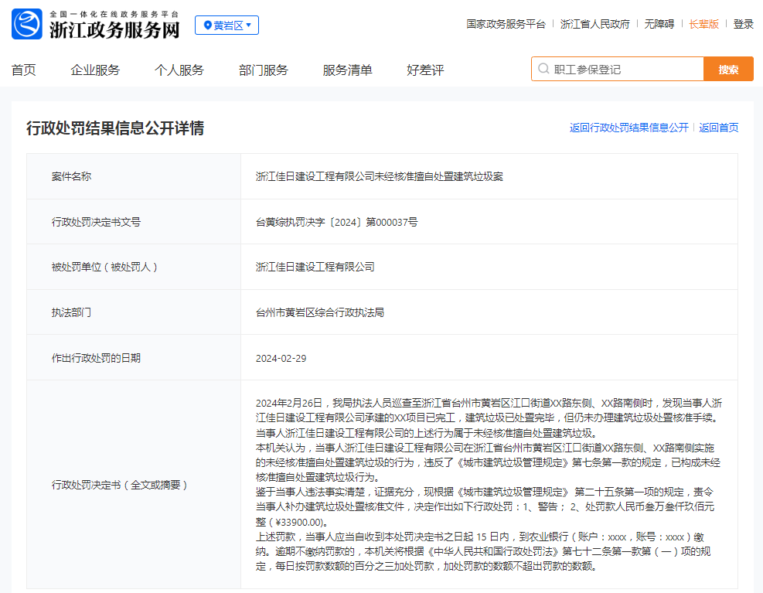Click the paragraph beginning 本机关认为
This screenshot has height=593, width=763.
point(489,462)
